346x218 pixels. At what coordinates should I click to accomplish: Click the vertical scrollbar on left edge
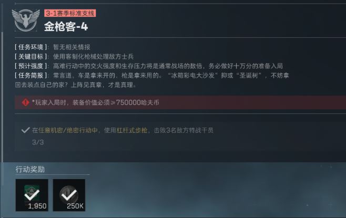tap(3, 97)
